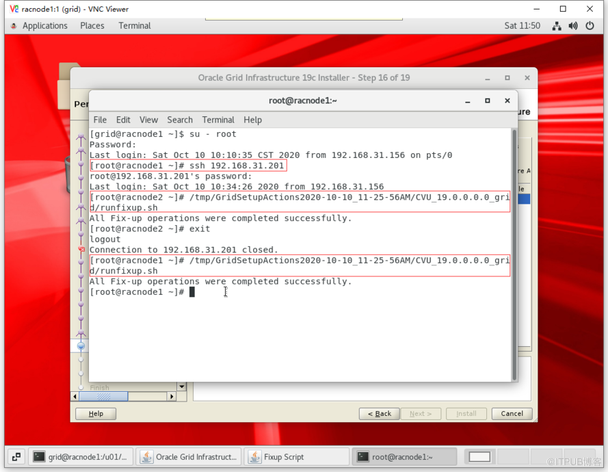This screenshot has height=472, width=608.
Task: Open the Places menu
Action: (x=92, y=25)
